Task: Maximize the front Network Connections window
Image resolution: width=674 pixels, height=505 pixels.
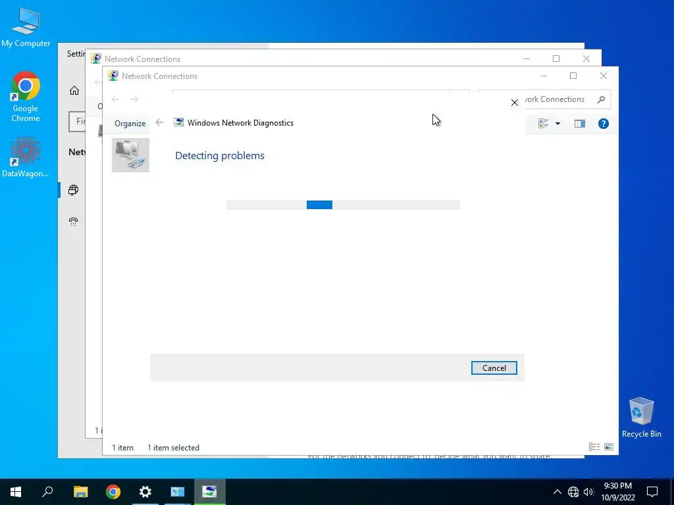Action: [573, 76]
